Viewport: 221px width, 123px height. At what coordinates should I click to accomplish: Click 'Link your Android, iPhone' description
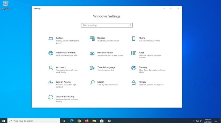pyautogui.click(x=149, y=41)
